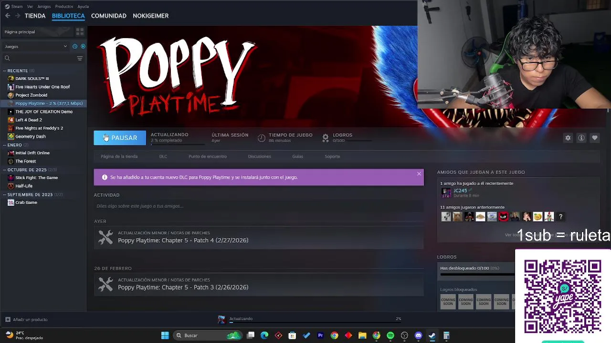Image resolution: width=611 pixels, height=343 pixels.
Task: Select Geometry Dash in library
Action: pos(43,136)
